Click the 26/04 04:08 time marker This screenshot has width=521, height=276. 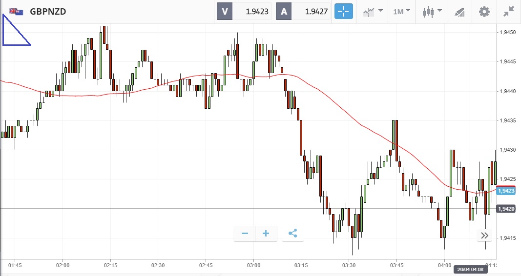pos(469,269)
